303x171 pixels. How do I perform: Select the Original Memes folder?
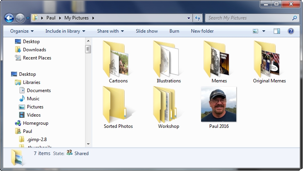269,62
